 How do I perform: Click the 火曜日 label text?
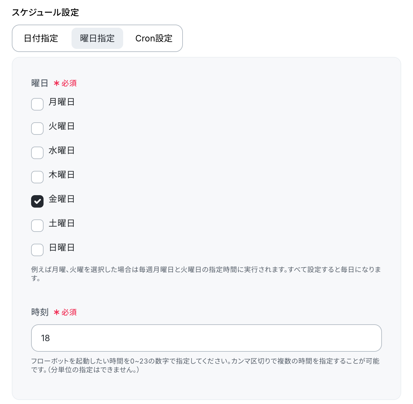(62, 126)
